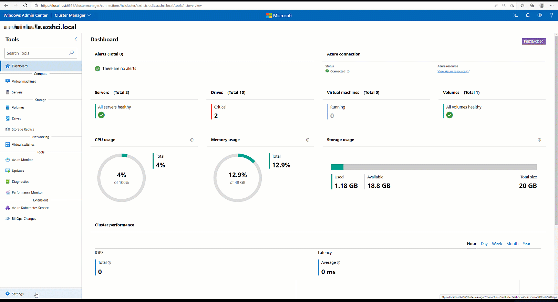558x302 pixels.
Task: Click CPU usage info icon
Action: click(x=192, y=140)
